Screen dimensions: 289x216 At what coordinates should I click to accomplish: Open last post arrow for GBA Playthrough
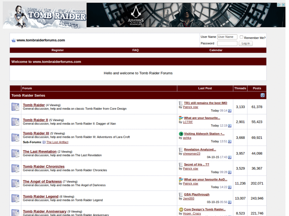[x=229, y=202]
